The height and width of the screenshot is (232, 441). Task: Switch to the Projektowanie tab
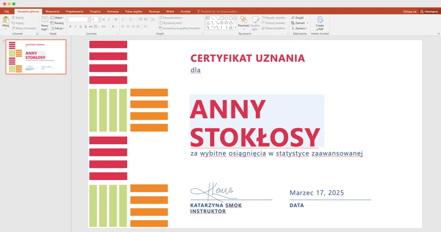(75, 11)
